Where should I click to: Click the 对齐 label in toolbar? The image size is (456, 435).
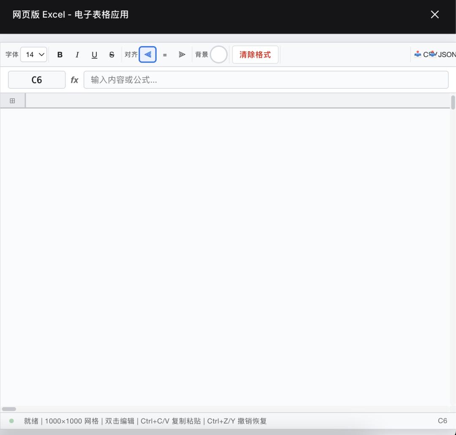point(131,54)
